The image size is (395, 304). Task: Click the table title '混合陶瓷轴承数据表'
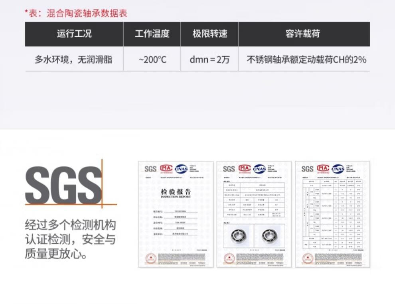(87, 13)
